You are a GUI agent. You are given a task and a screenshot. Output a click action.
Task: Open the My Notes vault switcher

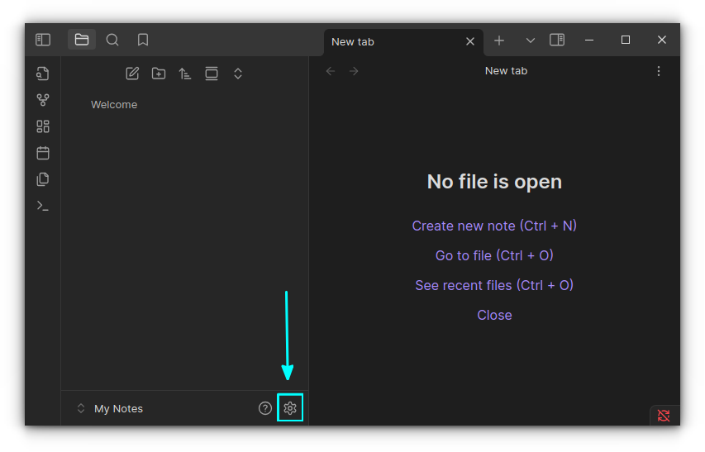point(109,408)
